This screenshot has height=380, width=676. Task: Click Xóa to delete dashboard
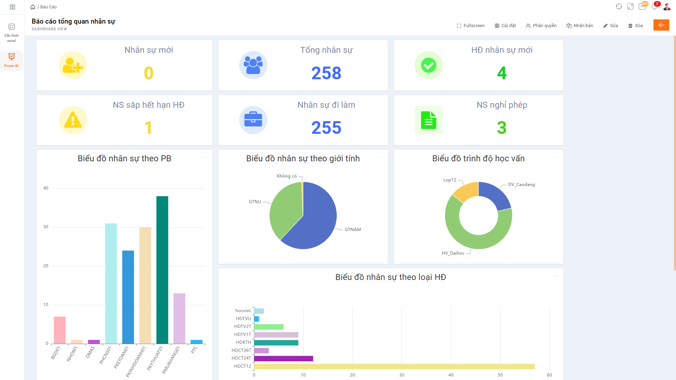[635, 26]
